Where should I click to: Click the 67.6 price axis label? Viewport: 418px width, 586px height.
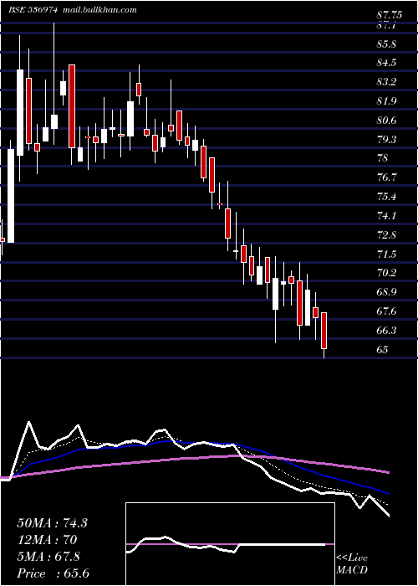coord(386,311)
